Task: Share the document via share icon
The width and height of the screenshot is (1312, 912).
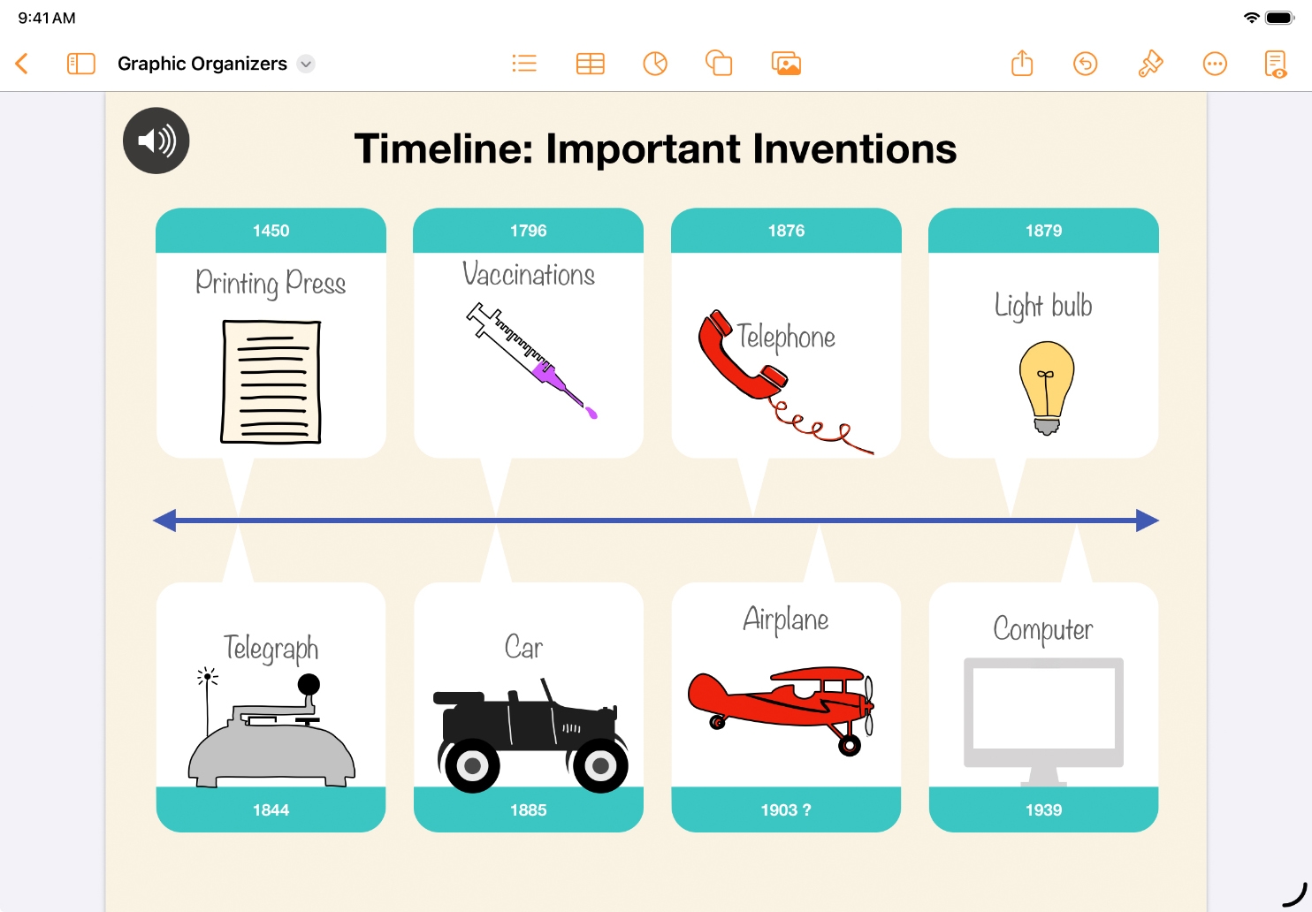Action: point(1022,64)
